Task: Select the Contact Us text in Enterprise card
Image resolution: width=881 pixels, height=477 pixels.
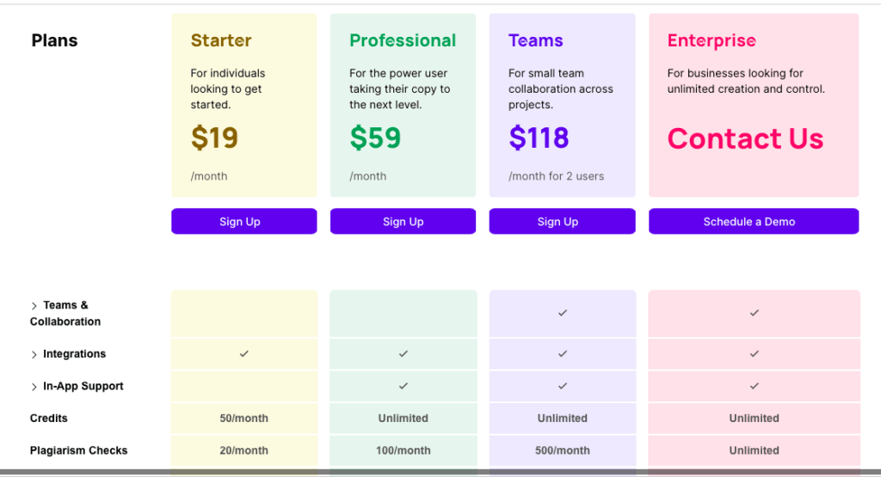Action: point(745,138)
